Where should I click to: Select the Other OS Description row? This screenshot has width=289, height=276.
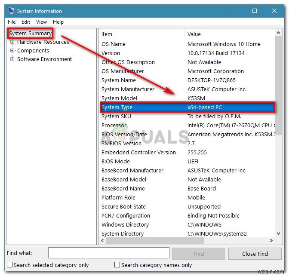(x=187, y=62)
